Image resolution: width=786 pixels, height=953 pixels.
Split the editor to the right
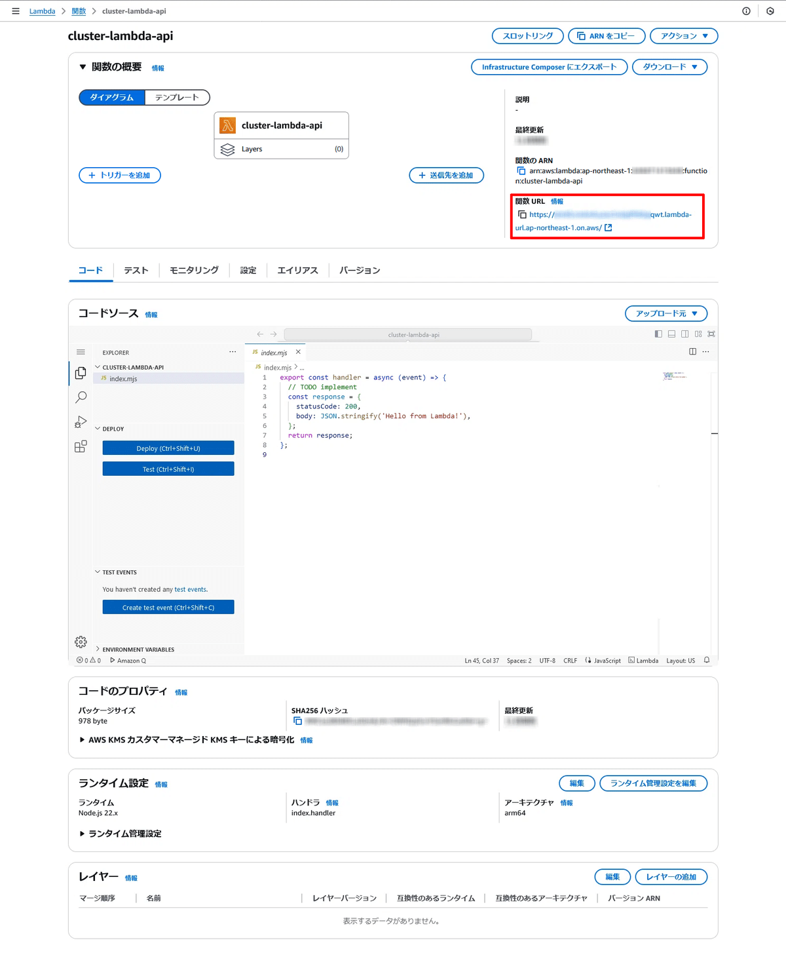[x=693, y=352]
